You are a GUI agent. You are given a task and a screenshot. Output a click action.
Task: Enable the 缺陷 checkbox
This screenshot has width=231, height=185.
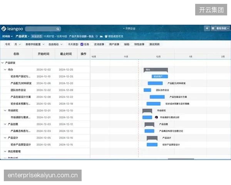(122, 44)
